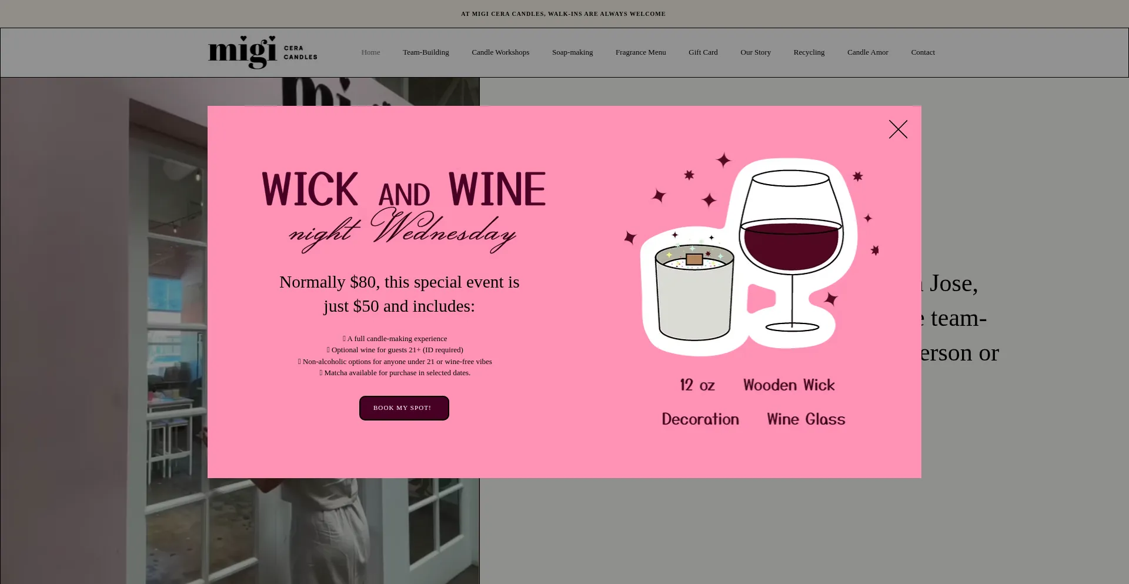The image size is (1129, 584).
Task: Click the Book My Spot button
Action: [x=403, y=408]
